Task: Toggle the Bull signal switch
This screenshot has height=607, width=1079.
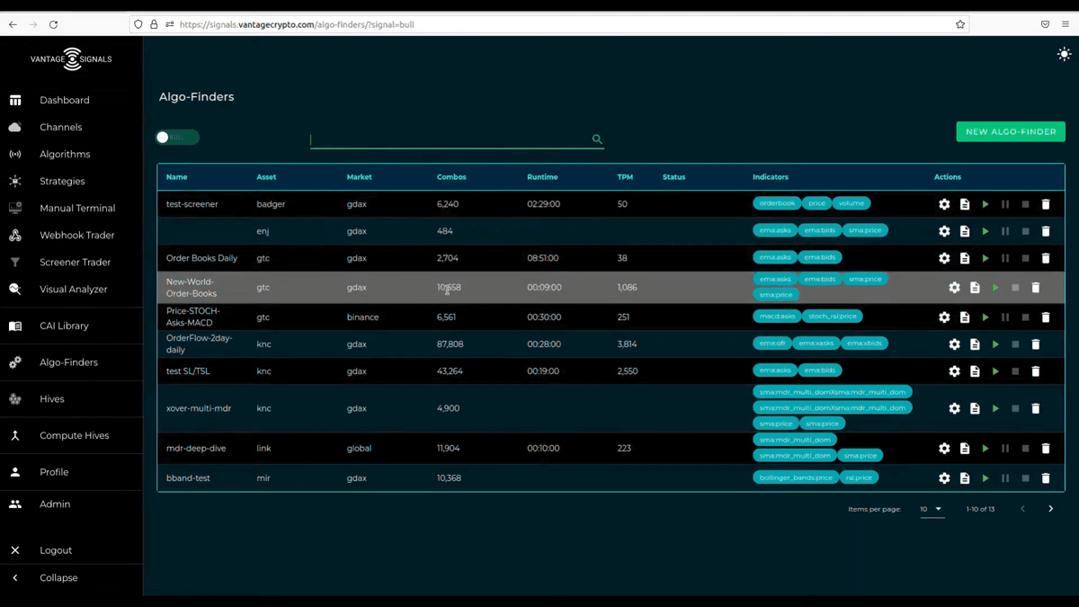Action: pyautogui.click(x=176, y=138)
